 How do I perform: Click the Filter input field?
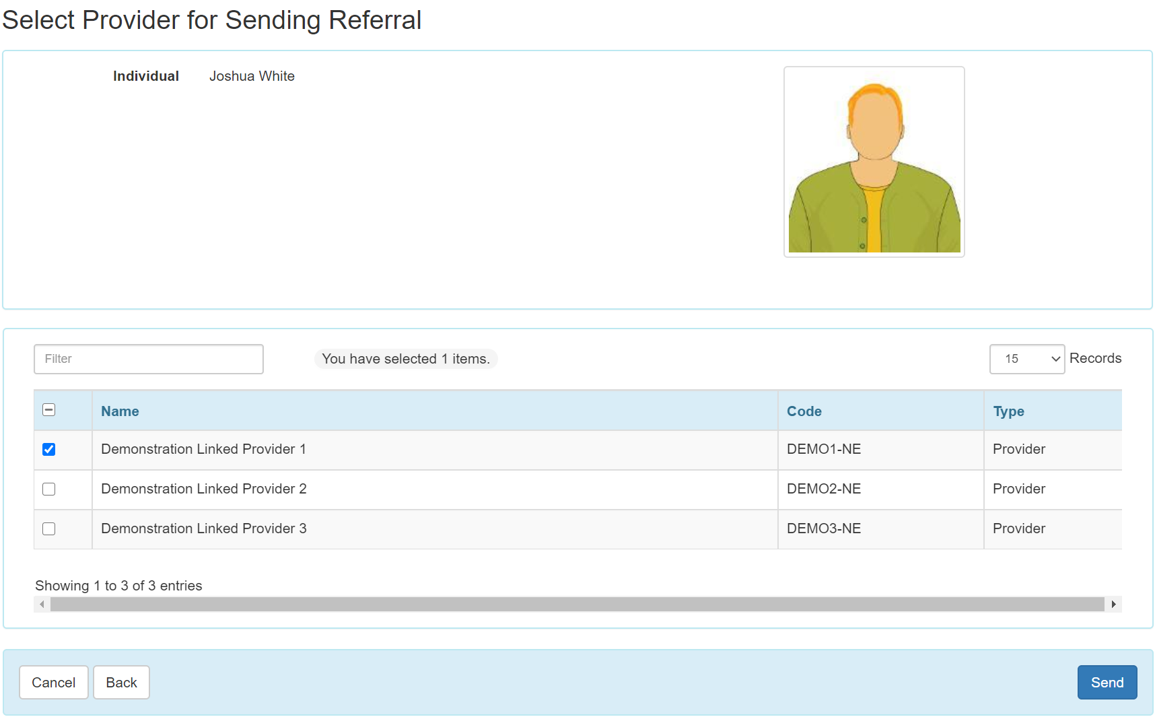pyautogui.click(x=149, y=359)
